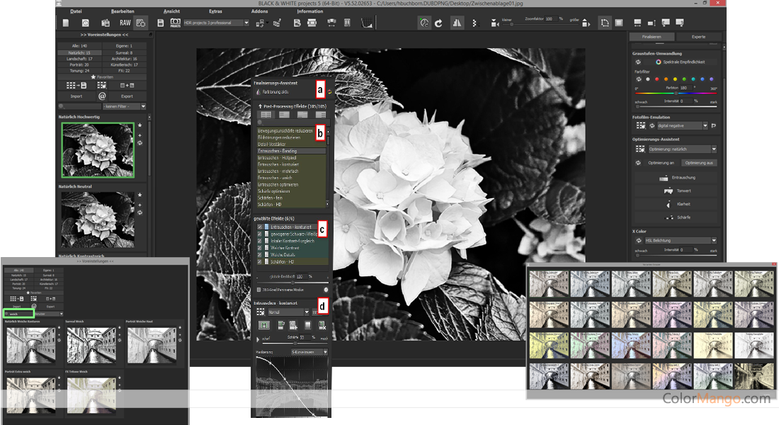Open the 'Normal' blend mode dropdown
This screenshot has width=779, height=425.
pos(289,312)
